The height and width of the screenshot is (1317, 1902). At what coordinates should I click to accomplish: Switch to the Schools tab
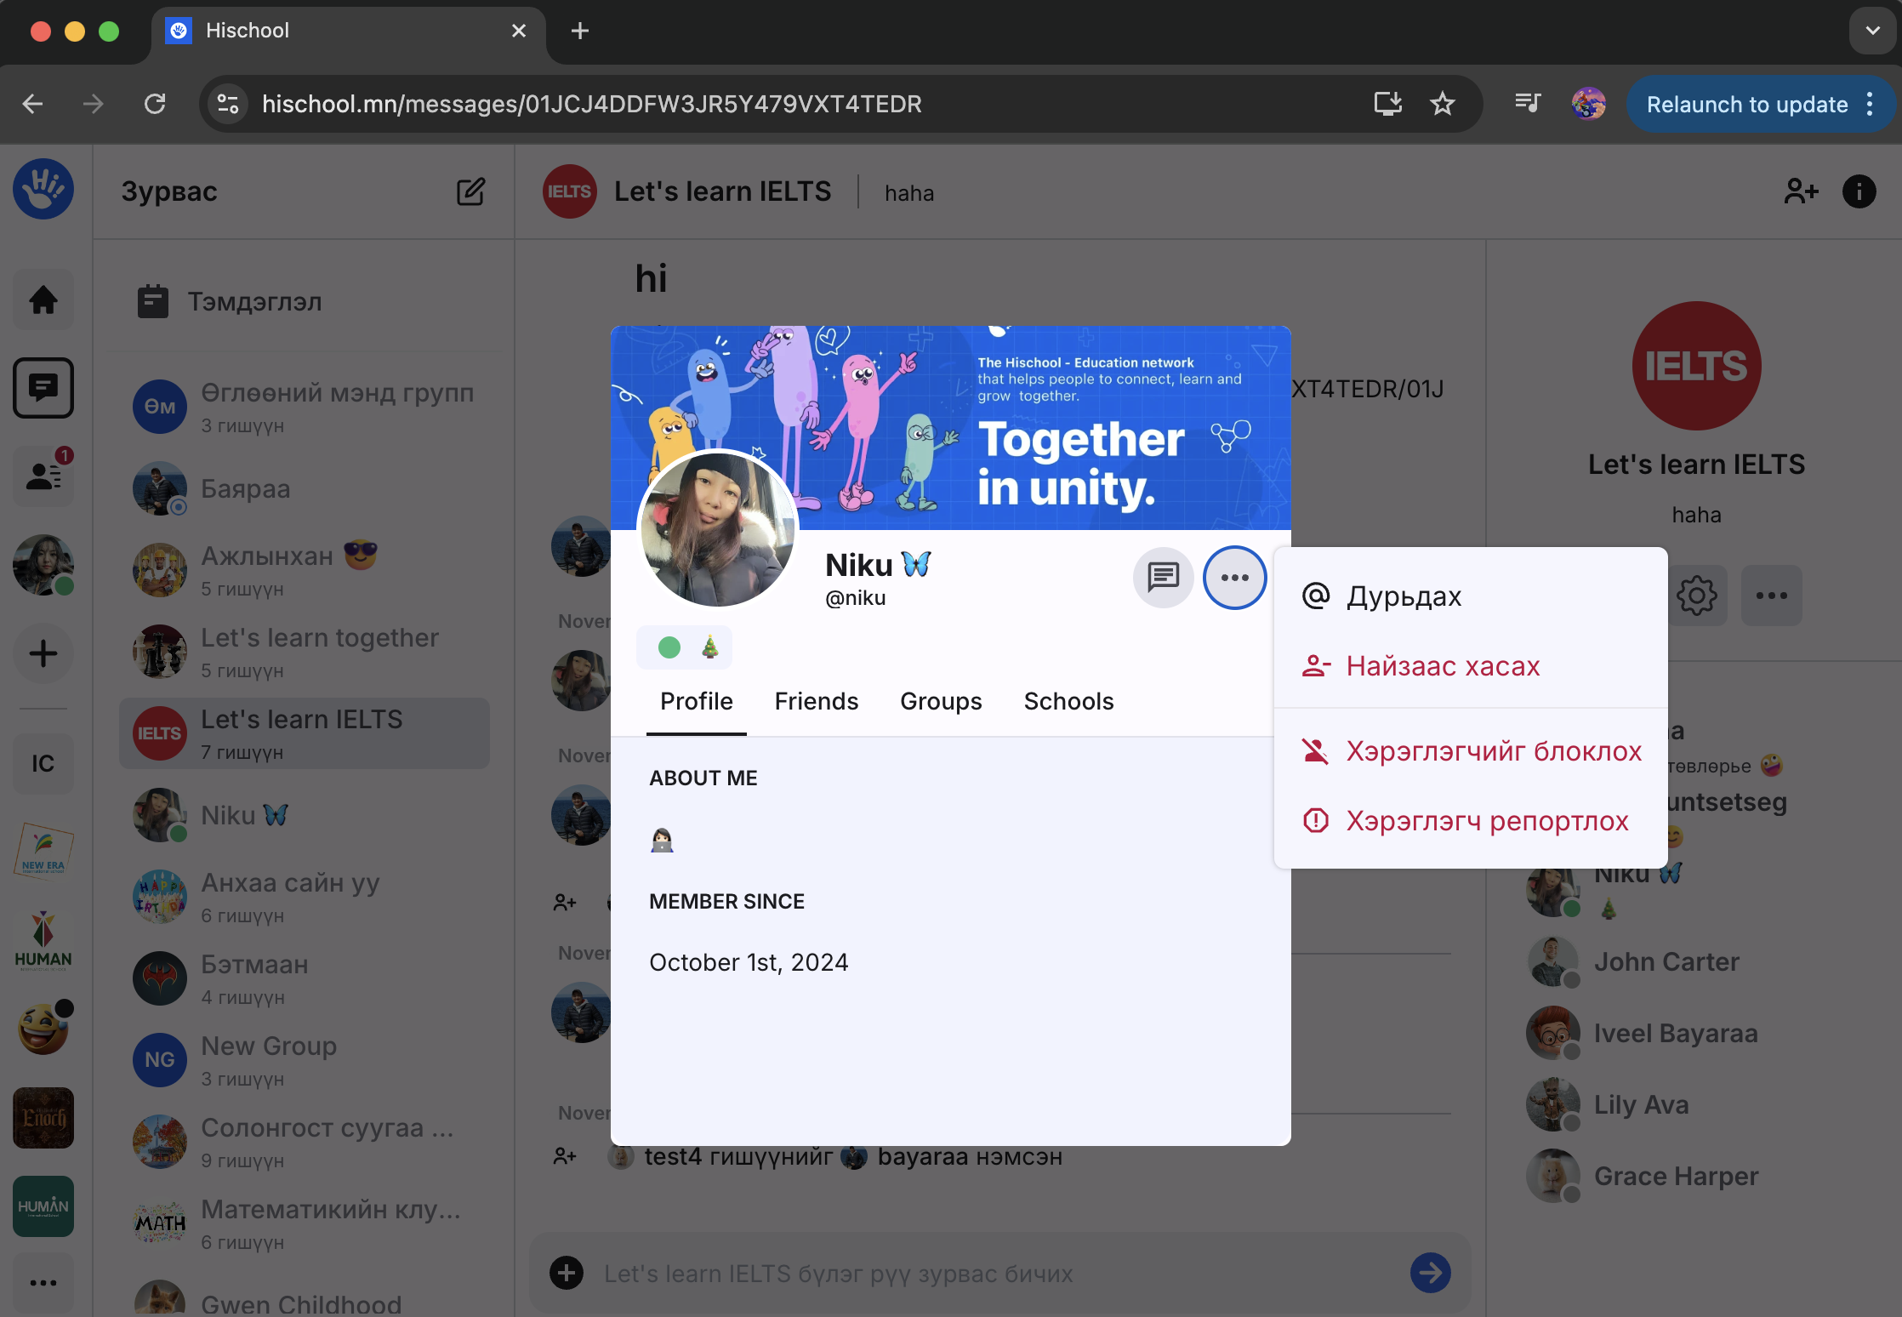[1068, 701]
